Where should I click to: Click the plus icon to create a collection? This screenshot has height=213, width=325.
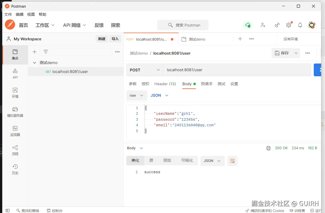pyautogui.click(x=35, y=52)
